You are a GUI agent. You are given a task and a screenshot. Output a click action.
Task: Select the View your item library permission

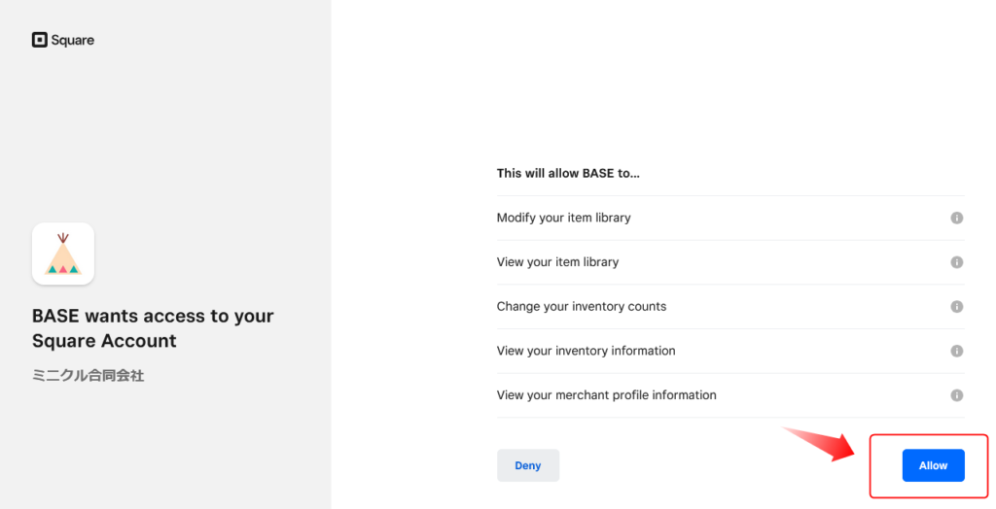pyautogui.click(x=557, y=262)
